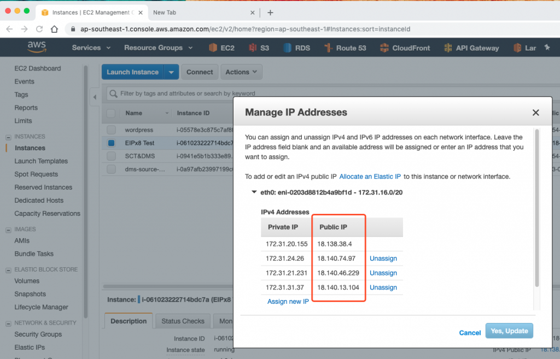
Task: Toggle the select-all instances checkbox
Action: point(111,113)
